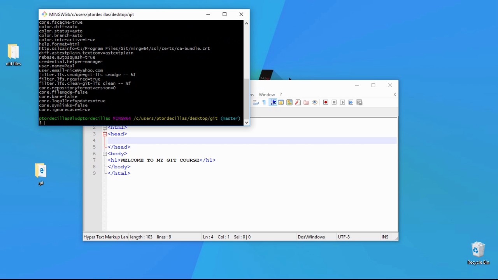Click the length : 103 status bar entry
498x280 pixels.
(141, 237)
